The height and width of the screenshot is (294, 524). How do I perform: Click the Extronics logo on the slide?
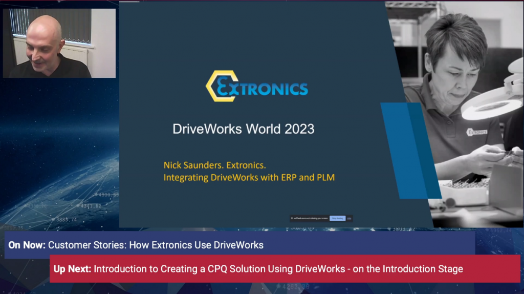(x=257, y=86)
